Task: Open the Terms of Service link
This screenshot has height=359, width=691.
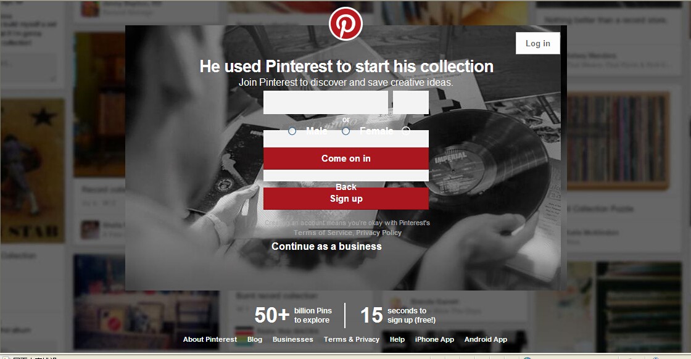Action: [x=323, y=233]
